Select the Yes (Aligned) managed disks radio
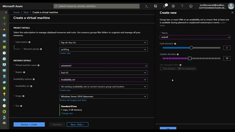Viewport: 235px width, 132px height. click(x=180, y=69)
